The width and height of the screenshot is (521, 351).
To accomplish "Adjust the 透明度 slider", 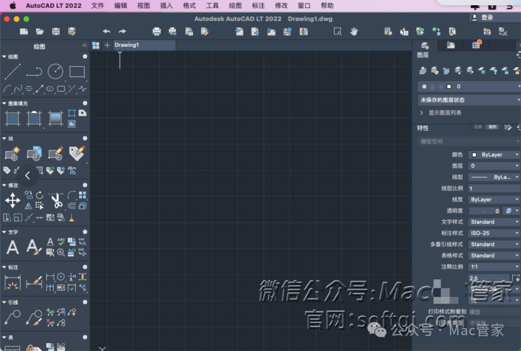I will tap(484, 211).
